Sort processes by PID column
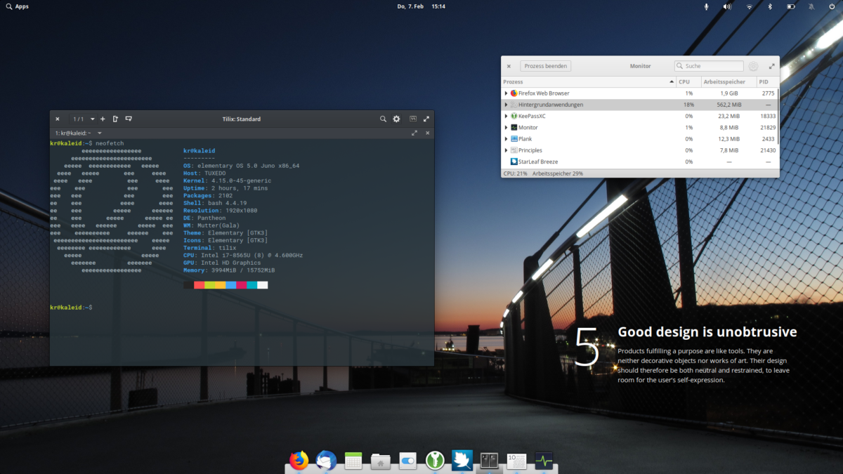843x474 pixels. pos(767,81)
